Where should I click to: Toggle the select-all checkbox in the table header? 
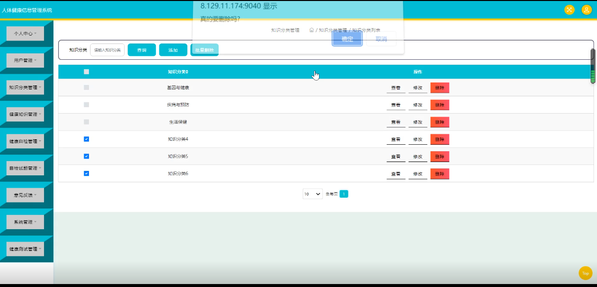pyautogui.click(x=86, y=72)
